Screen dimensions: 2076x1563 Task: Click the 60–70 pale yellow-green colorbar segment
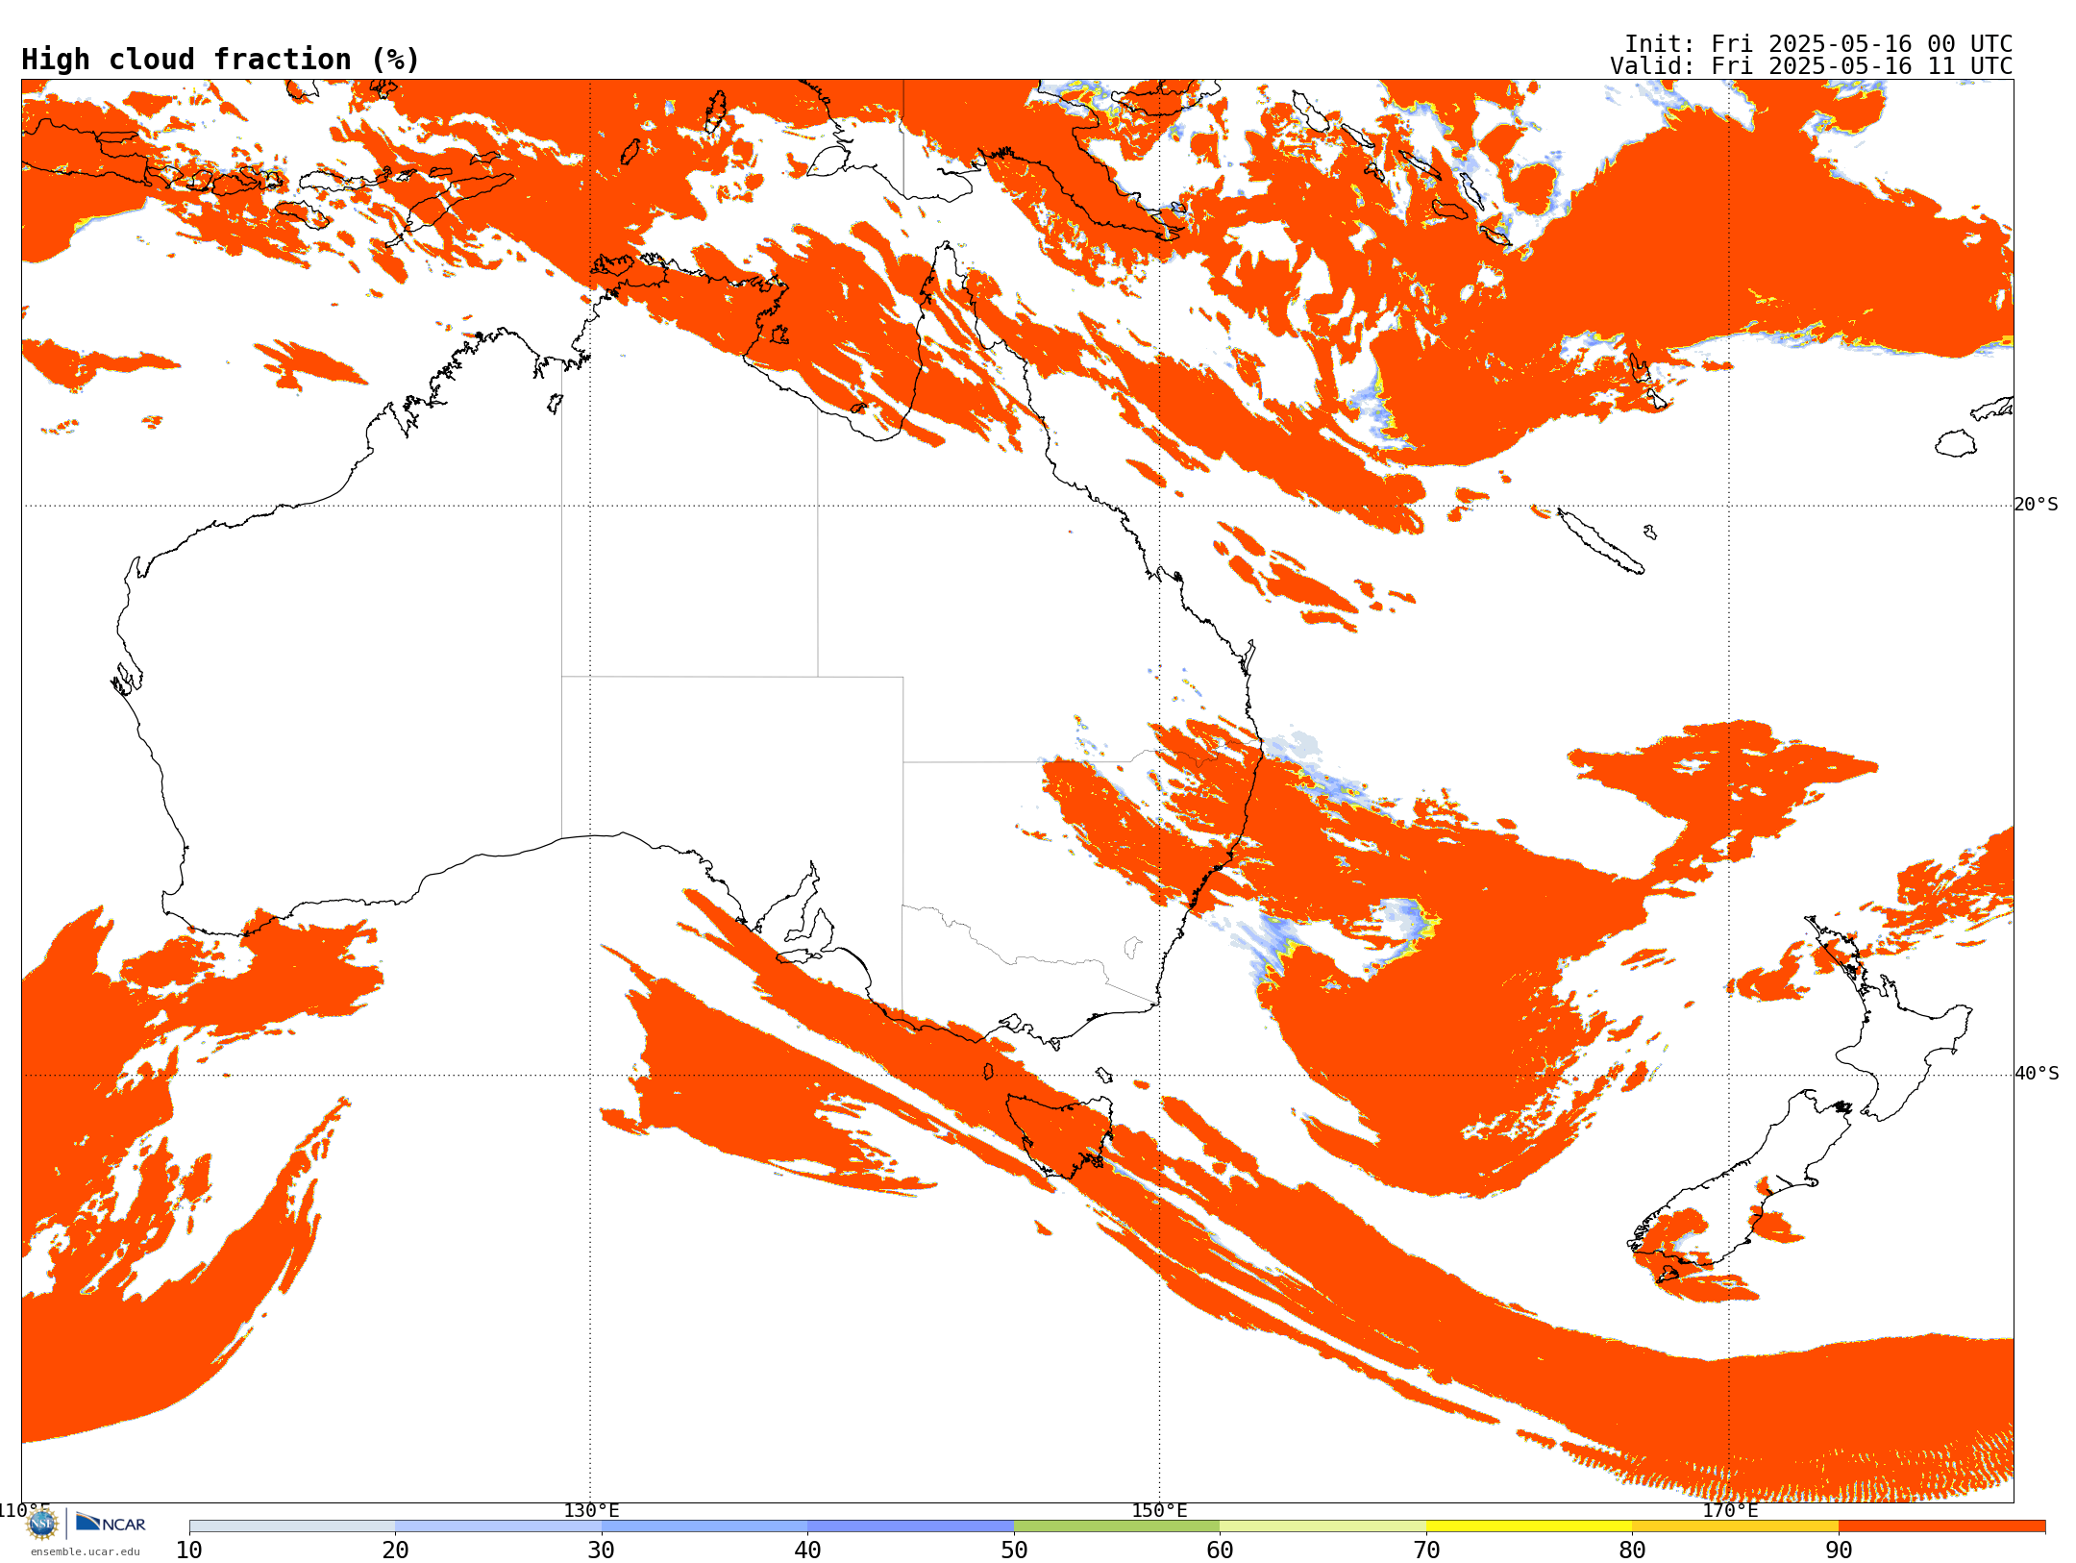1322,1526
